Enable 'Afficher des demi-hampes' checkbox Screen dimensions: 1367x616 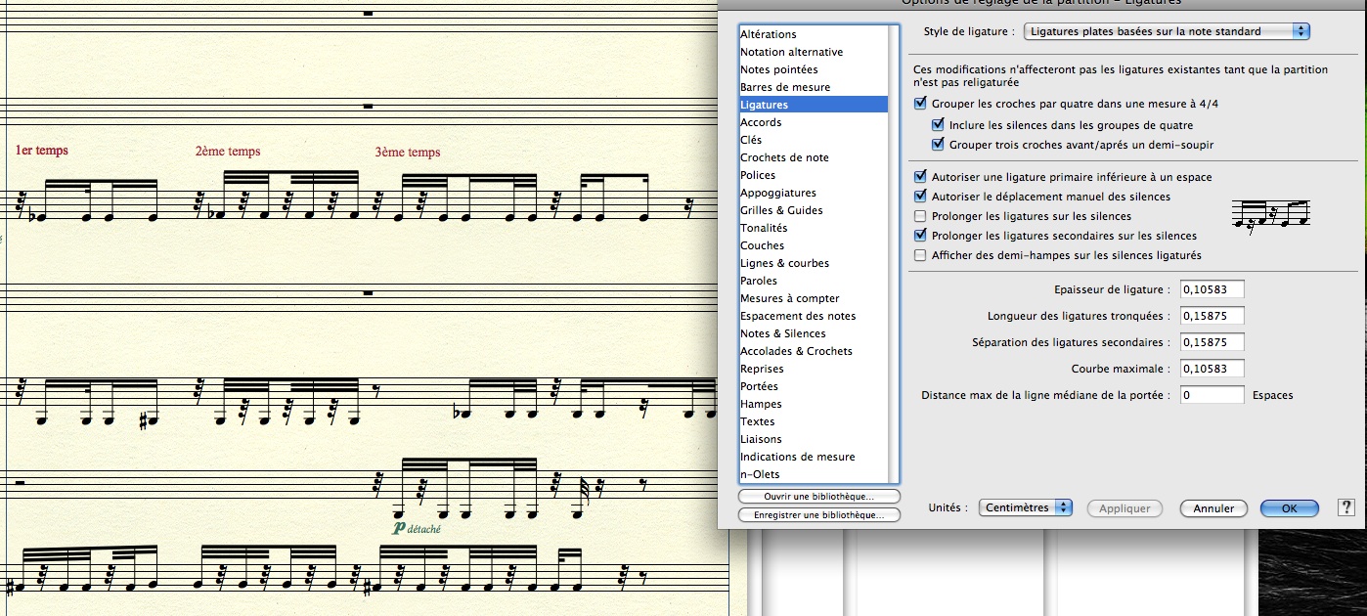919,255
